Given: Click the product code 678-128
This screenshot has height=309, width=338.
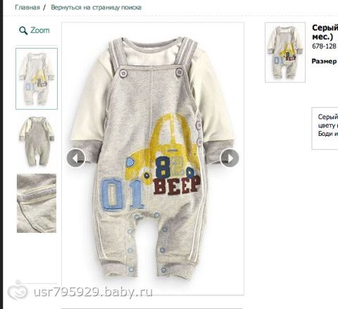Looking at the screenshot, I should tap(324, 46).
